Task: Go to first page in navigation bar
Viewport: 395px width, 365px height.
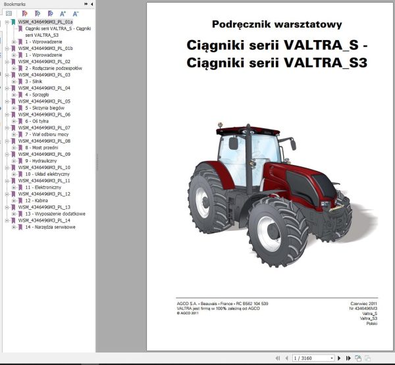Action: [x=278, y=358]
